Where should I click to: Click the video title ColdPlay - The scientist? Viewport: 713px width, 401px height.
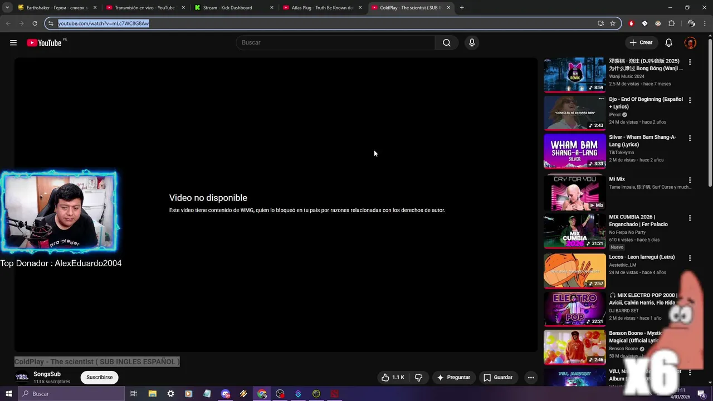[97, 361]
